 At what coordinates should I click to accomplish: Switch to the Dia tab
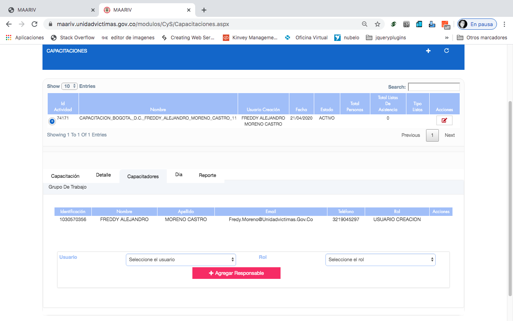(x=179, y=175)
